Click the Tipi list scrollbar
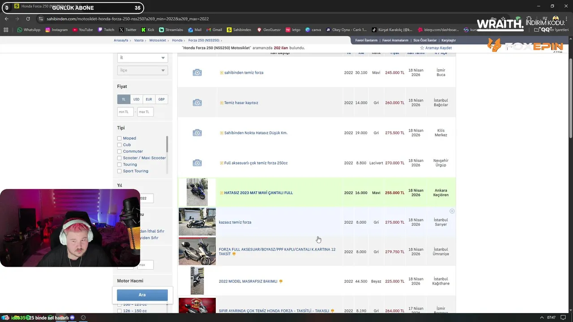Screen dimensions: 573x322 pos(167,144)
